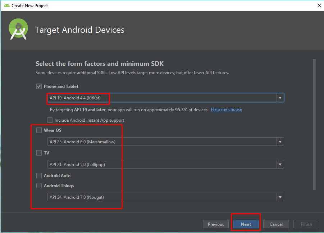The height and width of the screenshot is (233, 324).
Task: Open the Phone and Tablet API 19 dropdown
Action: (165, 98)
